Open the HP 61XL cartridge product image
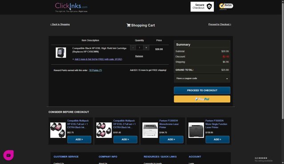Viewport: 284px width, 164px height. (61, 53)
